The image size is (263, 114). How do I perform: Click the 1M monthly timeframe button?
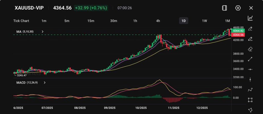227,21
